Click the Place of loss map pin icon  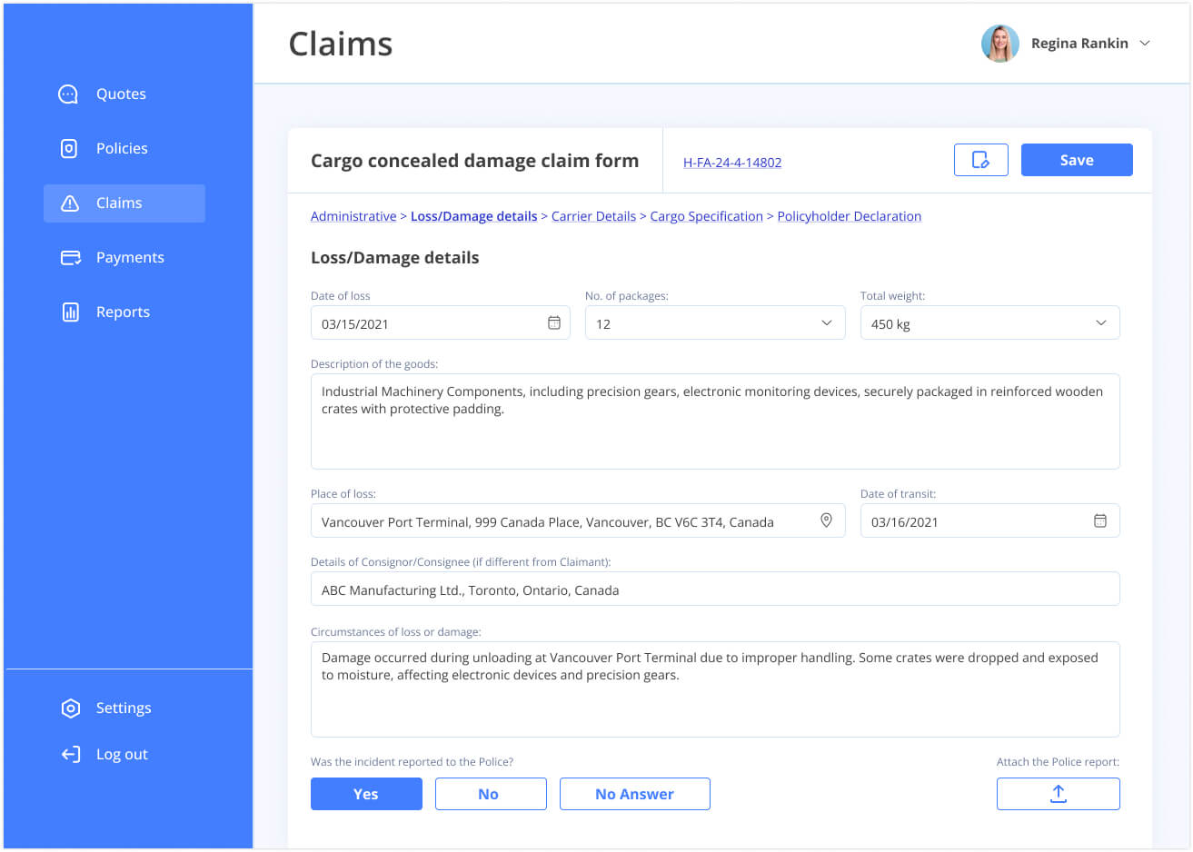coord(826,520)
